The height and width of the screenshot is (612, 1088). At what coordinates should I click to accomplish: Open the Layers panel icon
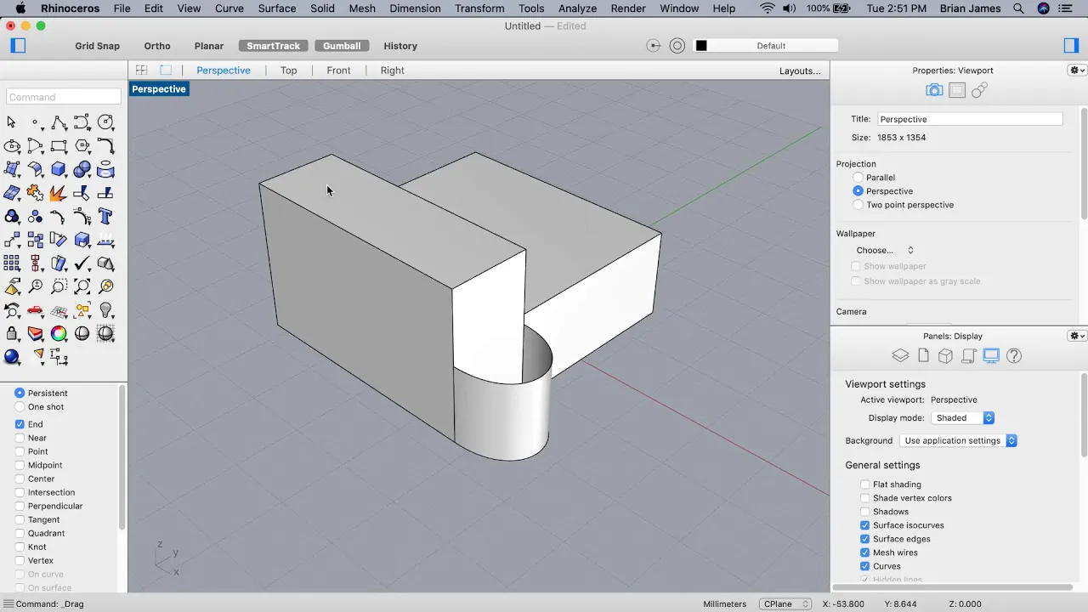click(x=900, y=356)
